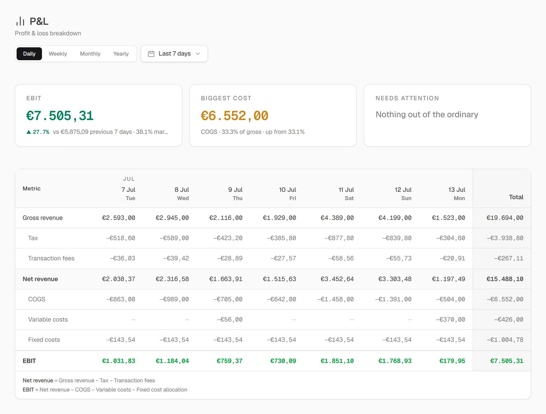Click the 7 Jul Tue column header
Screen dimensions: 546x414
click(x=128, y=194)
